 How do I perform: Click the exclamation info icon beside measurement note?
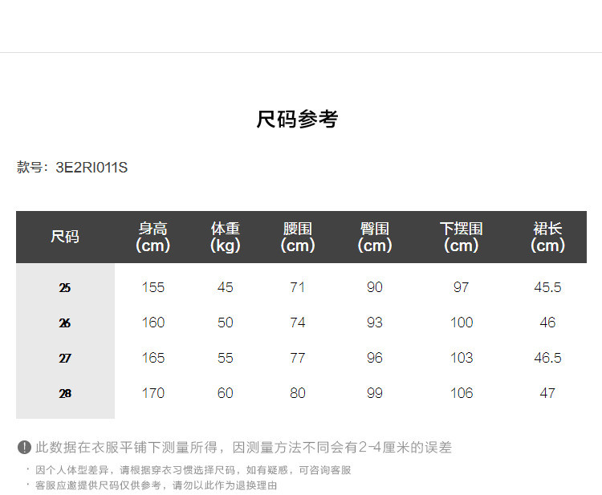click(24, 448)
